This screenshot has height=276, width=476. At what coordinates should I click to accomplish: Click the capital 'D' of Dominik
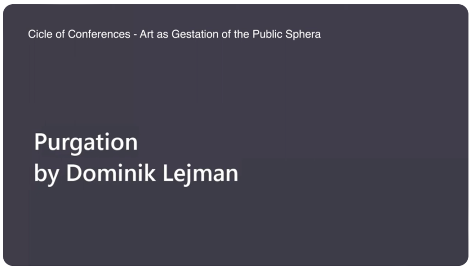(x=74, y=173)
